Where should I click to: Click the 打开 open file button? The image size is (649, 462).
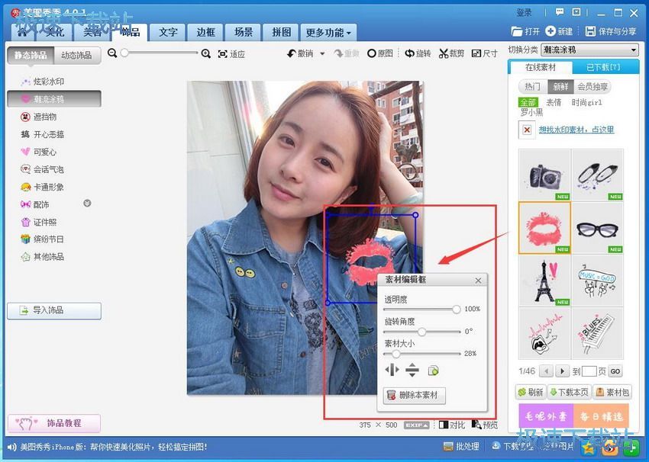(x=525, y=31)
